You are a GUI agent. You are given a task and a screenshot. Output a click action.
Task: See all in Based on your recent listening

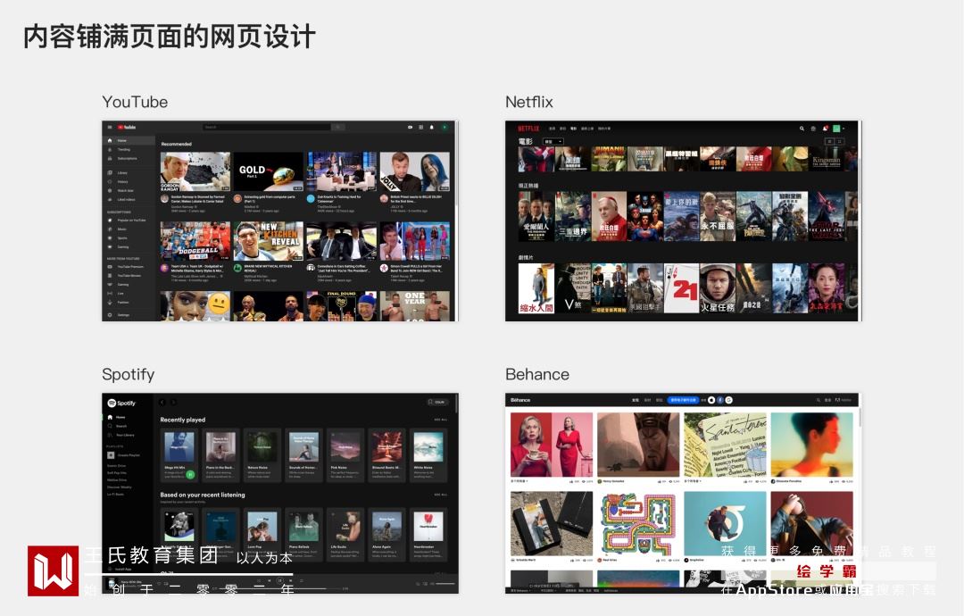pyautogui.click(x=440, y=495)
